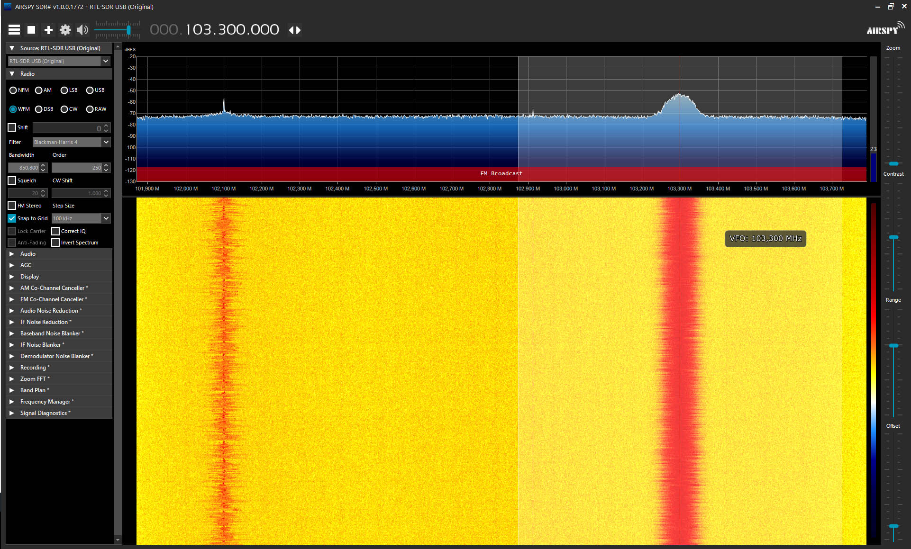Increase bandwidth with stepper up arrow
The height and width of the screenshot is (549, 911).
(x=43, y=165)
